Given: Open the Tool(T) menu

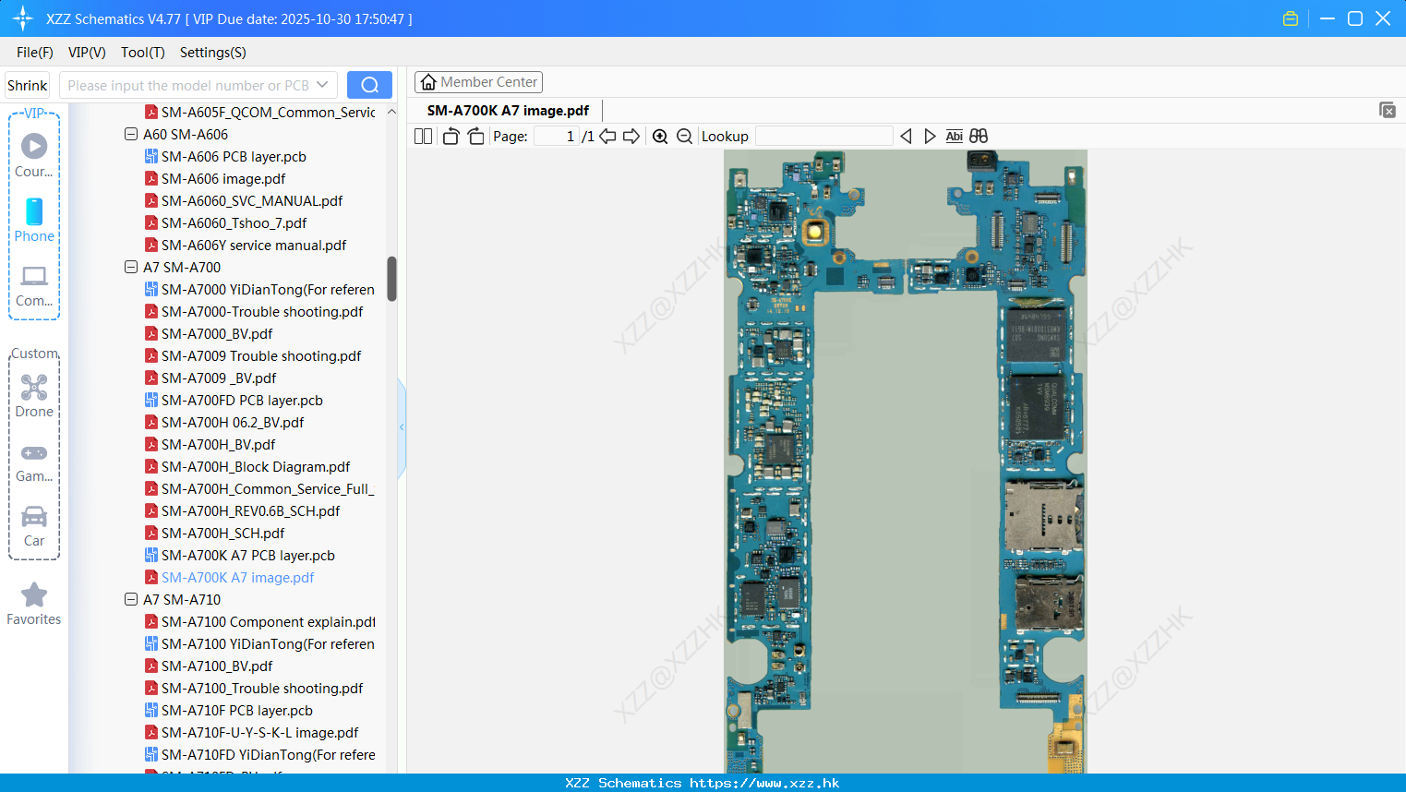Looking at the screenshot, I should 143,53.
